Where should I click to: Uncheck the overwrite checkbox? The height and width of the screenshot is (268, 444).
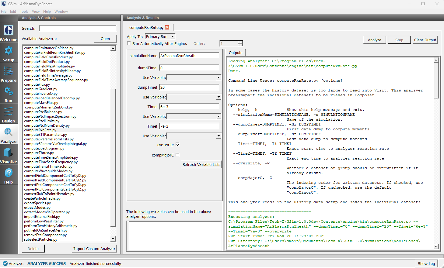(177, 145)
